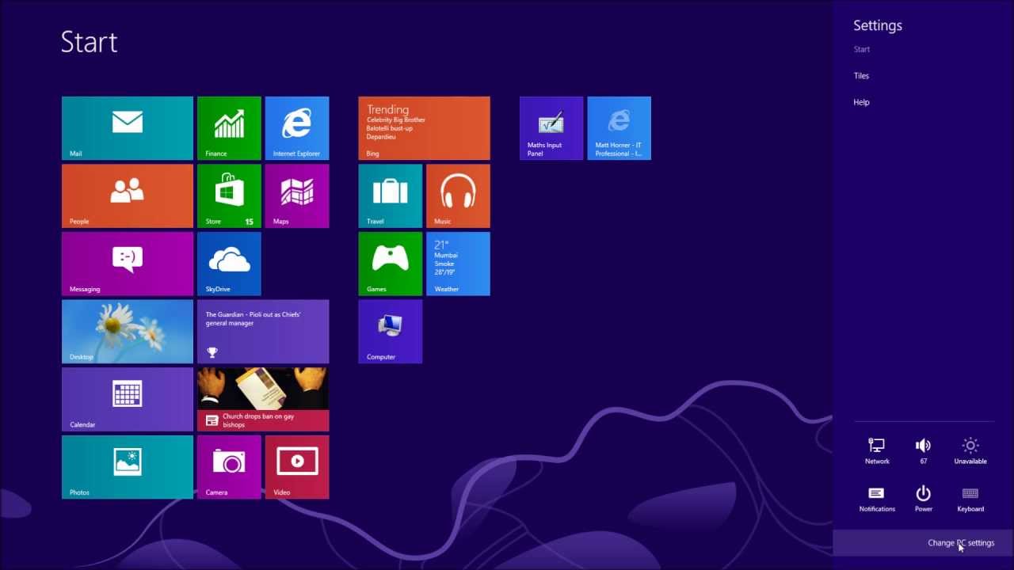Open the Bing Trending tile
1014x570 pixels.
point(424,128)
